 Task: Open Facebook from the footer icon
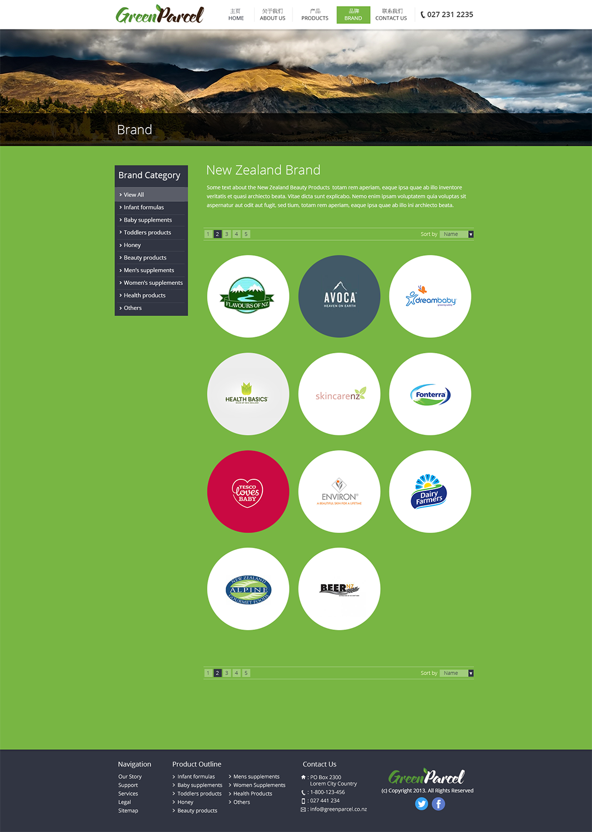tap(438, 803)
